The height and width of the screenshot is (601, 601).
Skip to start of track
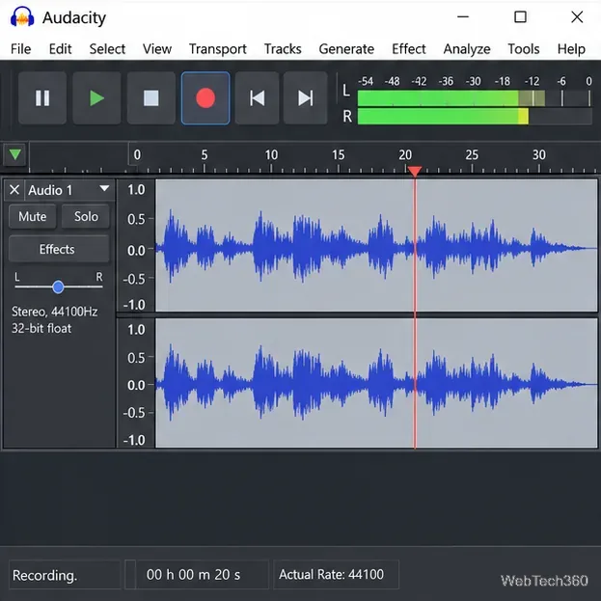click(x=257, y=98)
